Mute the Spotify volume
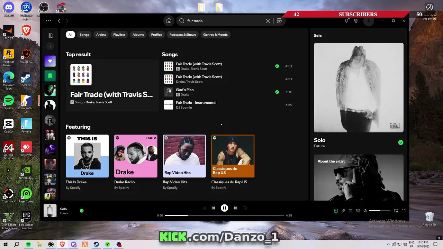The image size is (443, 249). (x=365, y=211)
